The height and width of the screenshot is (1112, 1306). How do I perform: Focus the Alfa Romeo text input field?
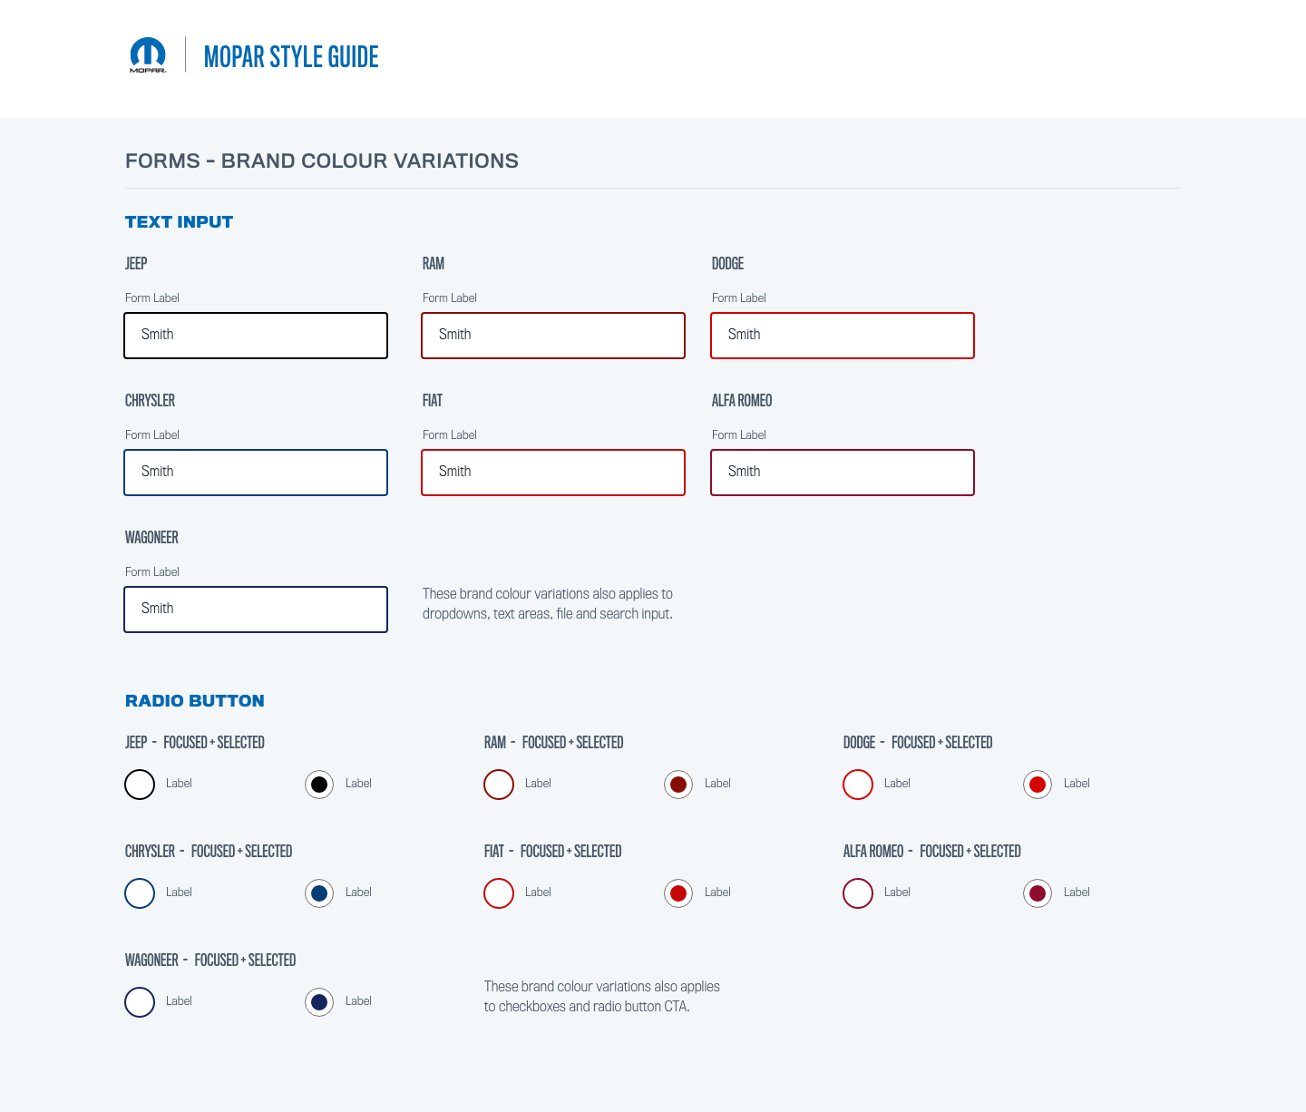coord(843,473)
